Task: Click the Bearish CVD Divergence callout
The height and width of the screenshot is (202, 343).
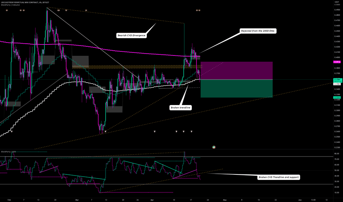Action: (x=131, y=35)
